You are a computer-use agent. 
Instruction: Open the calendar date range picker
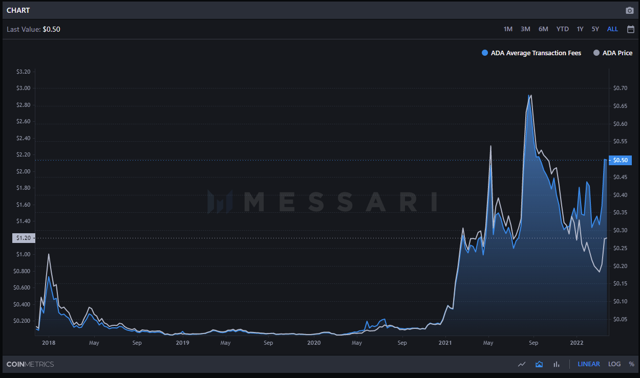click(x=631, y=29)
